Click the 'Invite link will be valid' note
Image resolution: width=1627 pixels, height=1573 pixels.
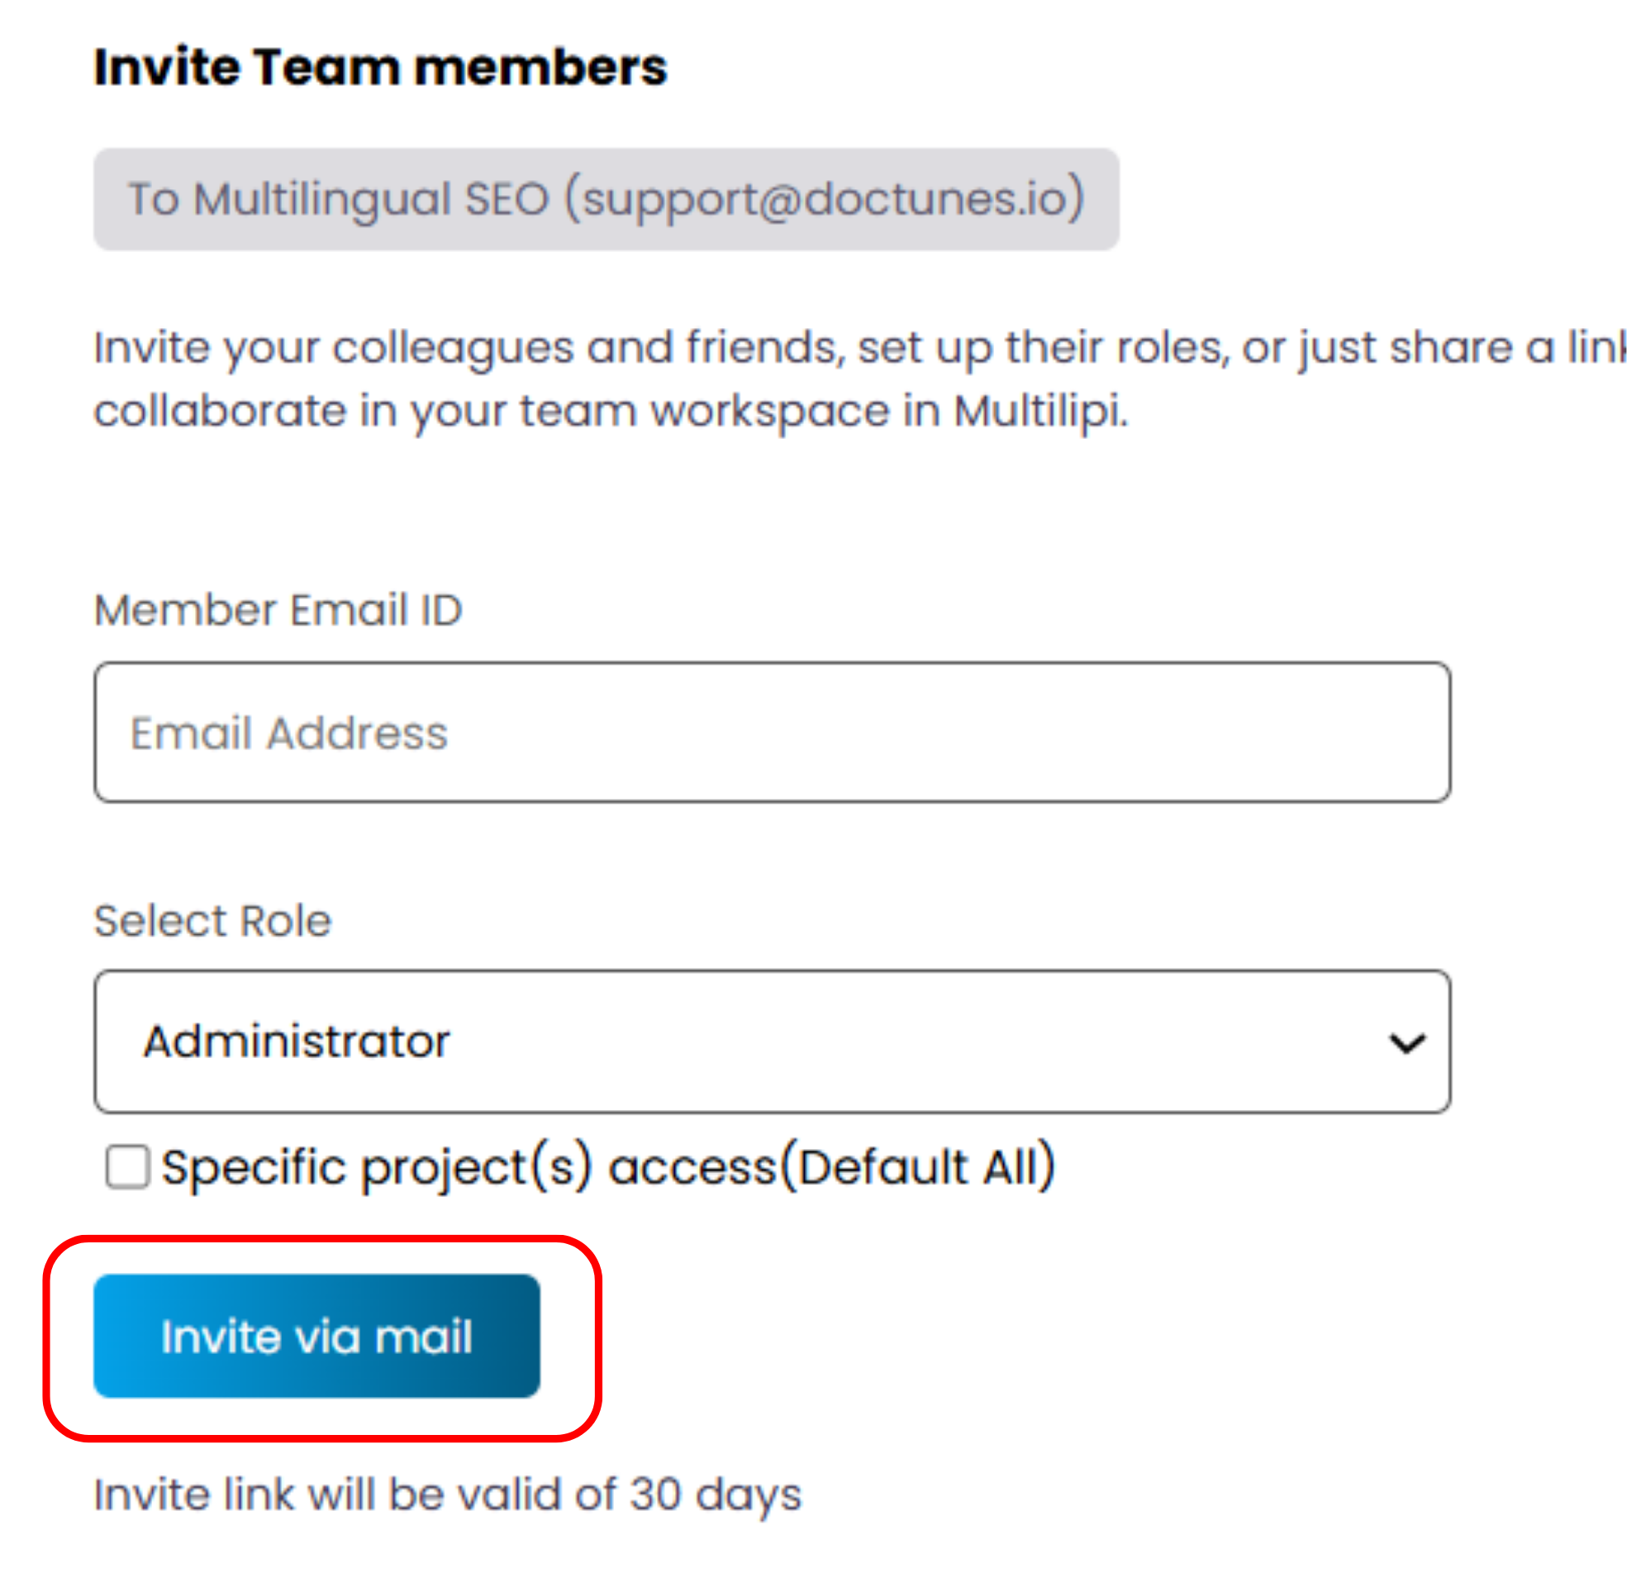(x=448, y=1494)
